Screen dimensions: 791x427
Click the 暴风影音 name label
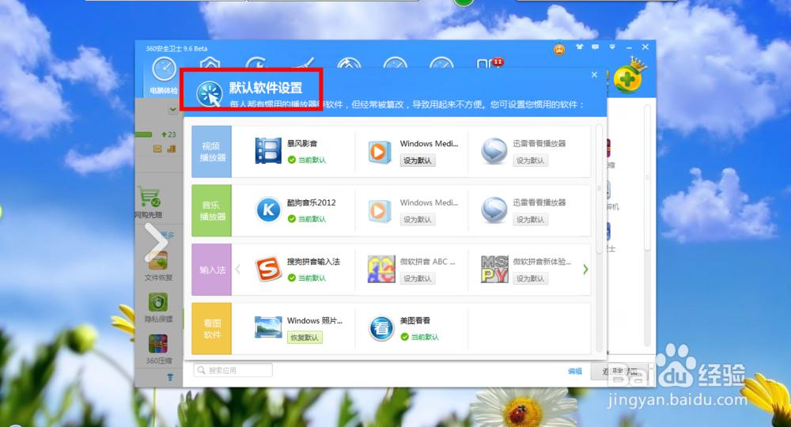[x=302, y=143]
